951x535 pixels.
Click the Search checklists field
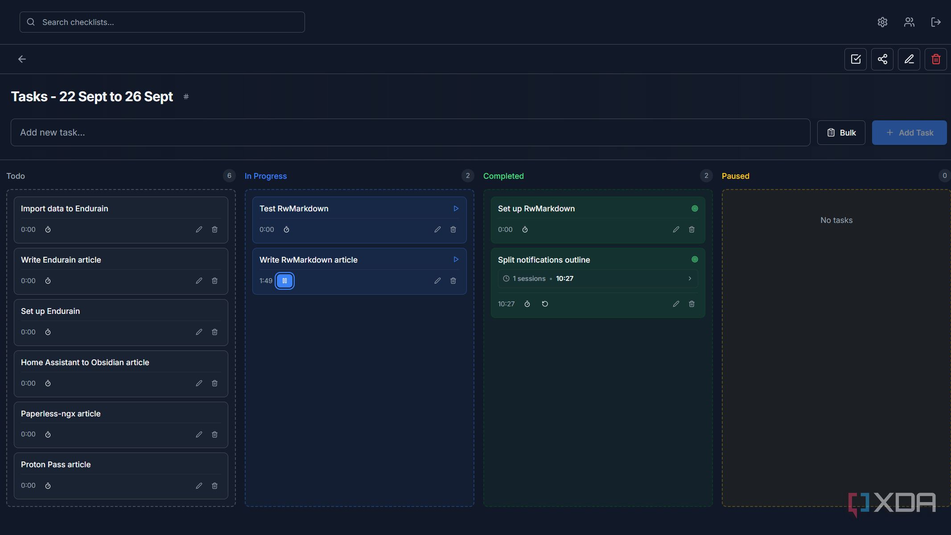162,22
